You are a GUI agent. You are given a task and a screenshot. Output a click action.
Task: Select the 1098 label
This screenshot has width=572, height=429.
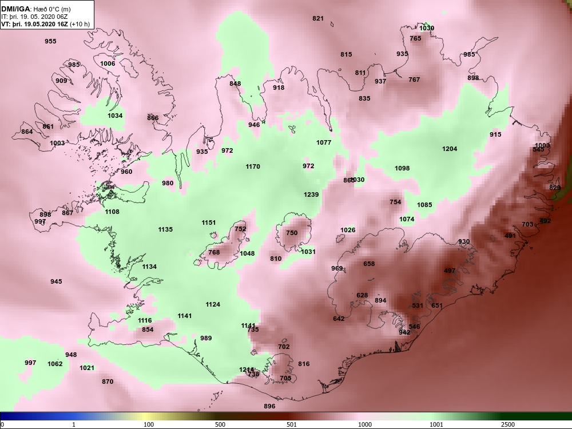pyautogui.click(x=402, y=169)
